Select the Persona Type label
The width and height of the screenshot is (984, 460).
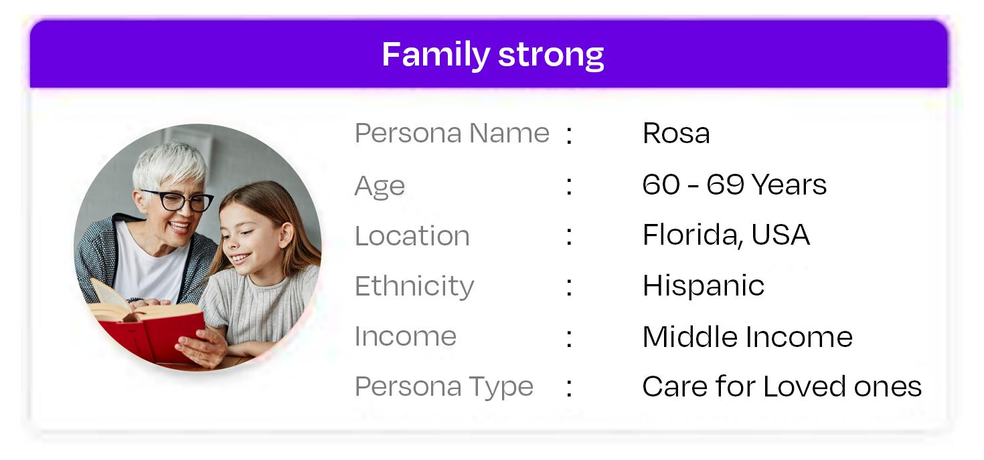pos(444,386)
